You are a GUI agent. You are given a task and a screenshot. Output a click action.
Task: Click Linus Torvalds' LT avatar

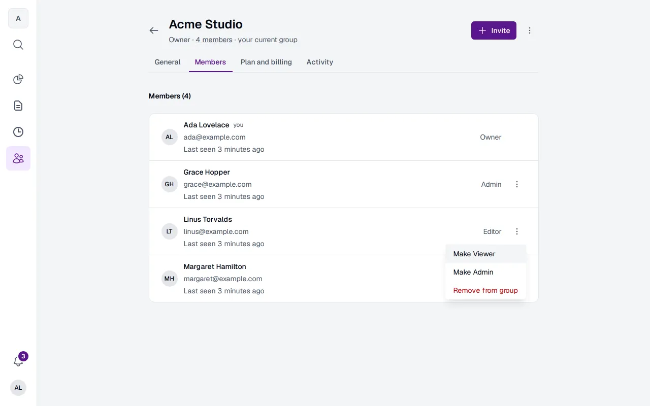point(170,231)
